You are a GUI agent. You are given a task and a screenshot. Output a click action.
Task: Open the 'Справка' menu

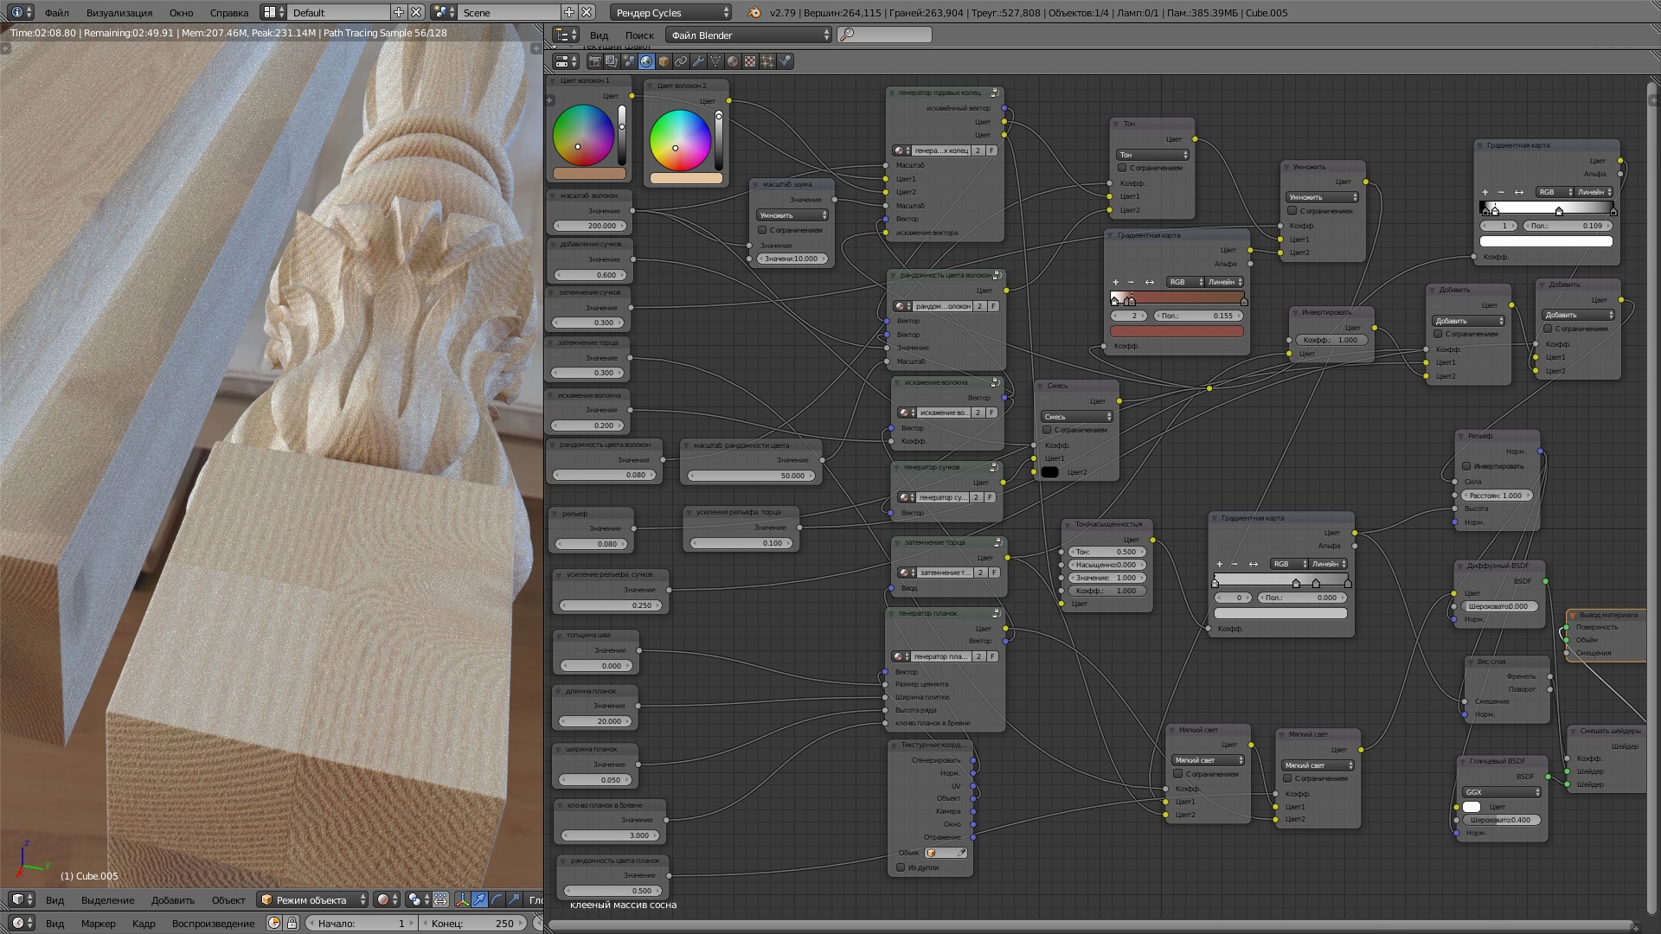point(229,12)
